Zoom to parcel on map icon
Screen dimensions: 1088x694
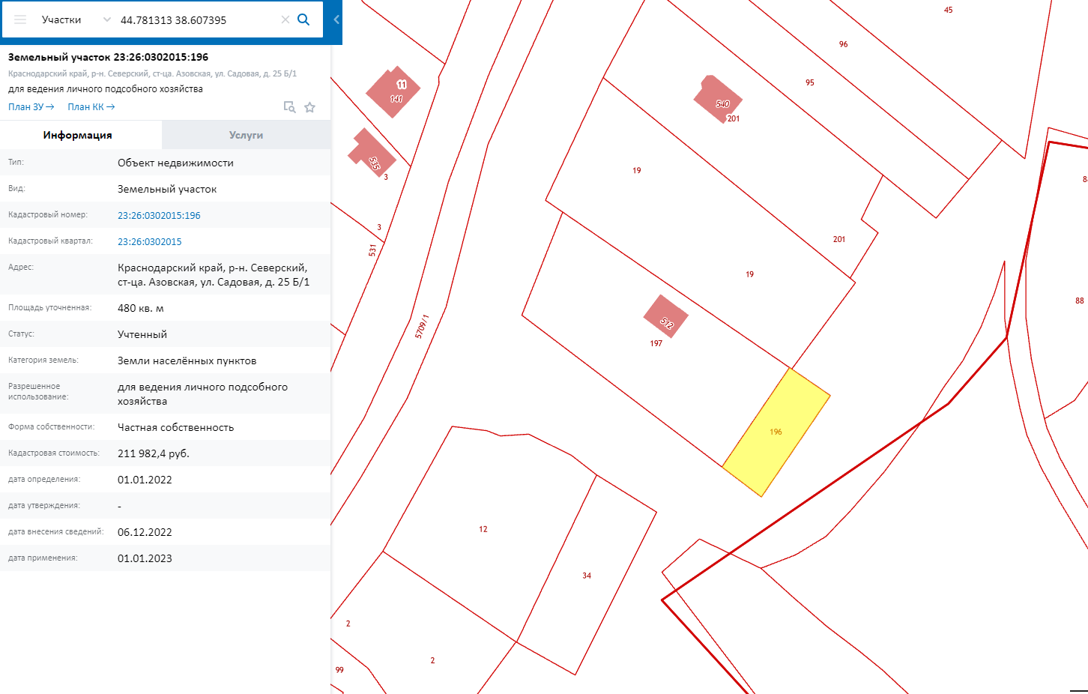[x=289, y=107]
